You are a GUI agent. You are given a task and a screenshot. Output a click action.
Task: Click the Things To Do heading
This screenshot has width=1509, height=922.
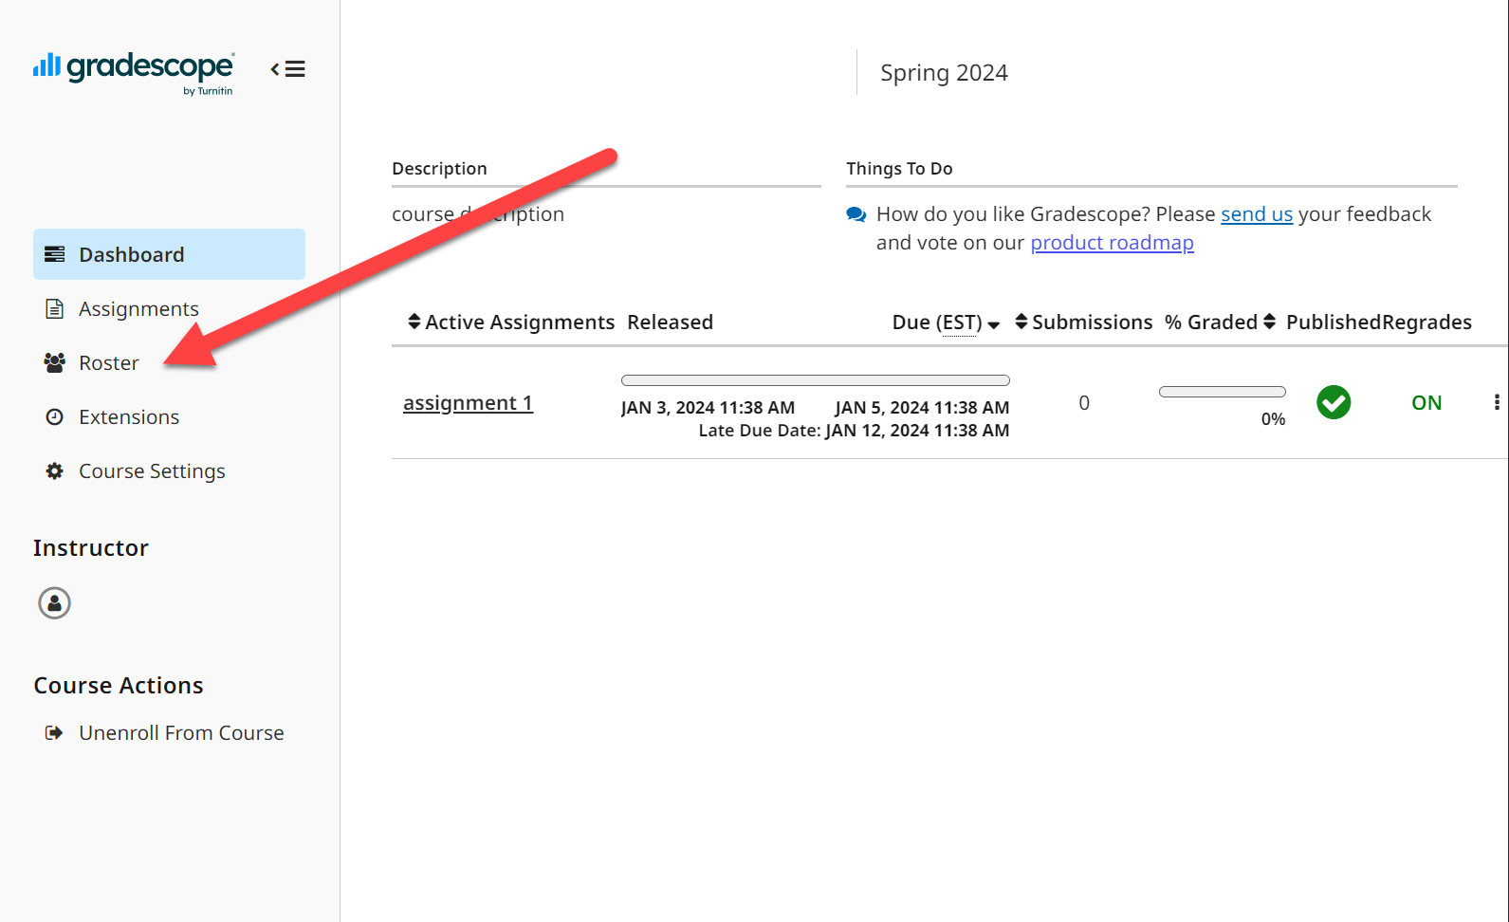click(899, 169)
